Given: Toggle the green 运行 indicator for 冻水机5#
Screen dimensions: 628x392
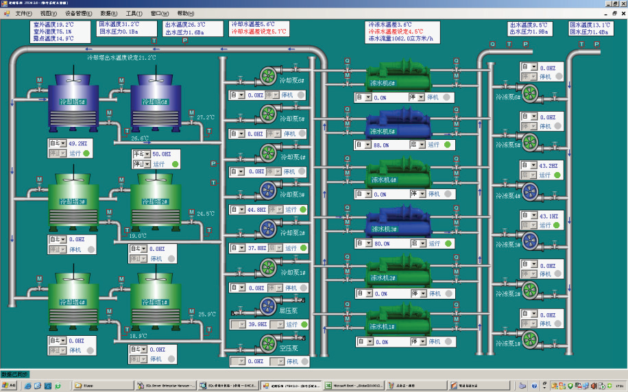Looking at the screenshot, I should pyautogui.click(x=447, y=145).
